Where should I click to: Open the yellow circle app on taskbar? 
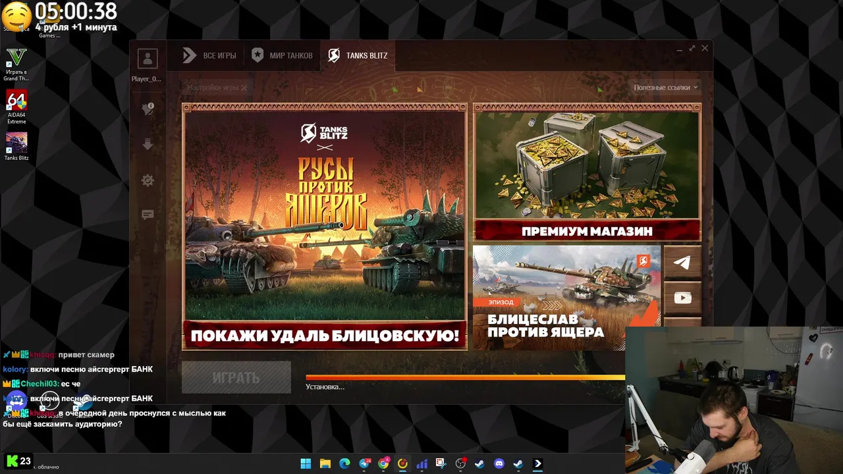click(x=402, y=463)
